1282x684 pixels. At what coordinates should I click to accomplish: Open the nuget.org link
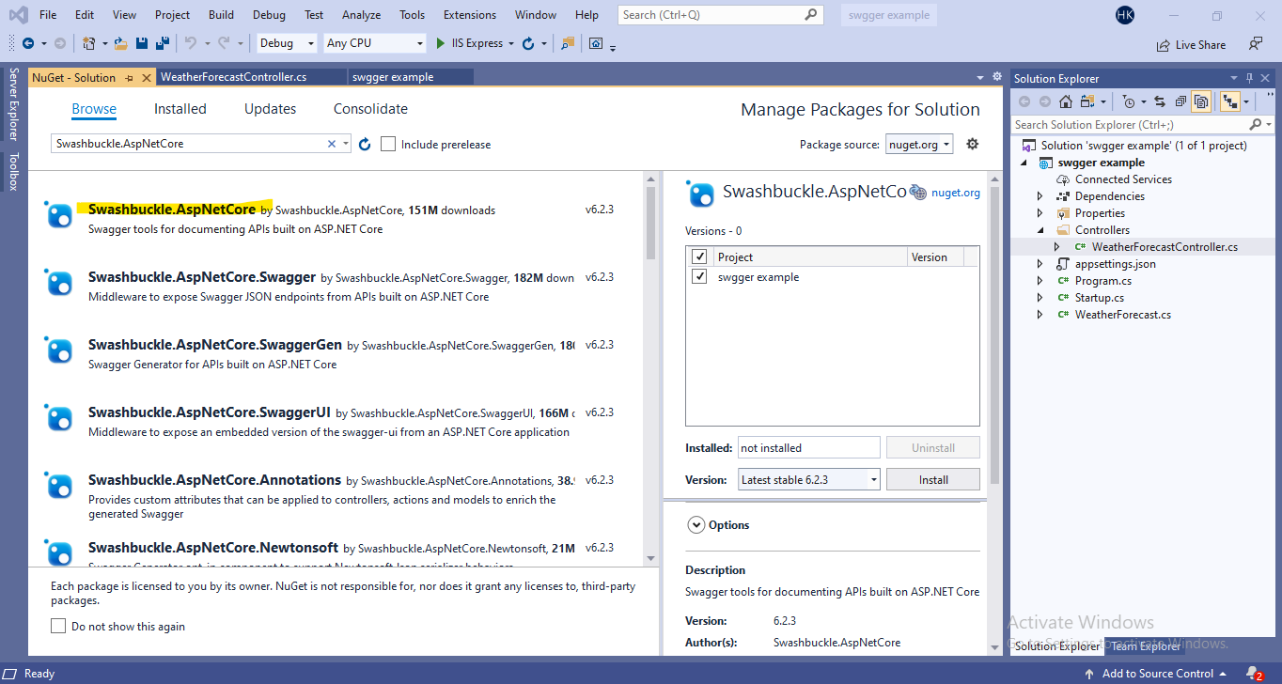coord(956,193)
